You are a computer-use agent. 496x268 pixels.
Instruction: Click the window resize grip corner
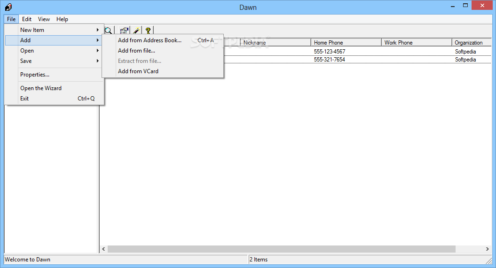pyautogui.click(x=489, y=260)
